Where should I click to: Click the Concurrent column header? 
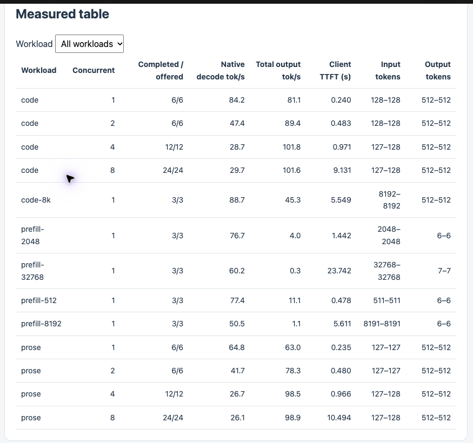click(x=94, y=70)
